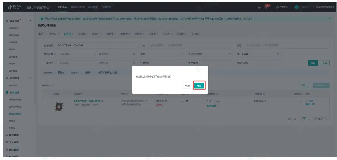Switch to the 全部 order tab
This screenshot has height=160, width=337.
tap(41, 33)
